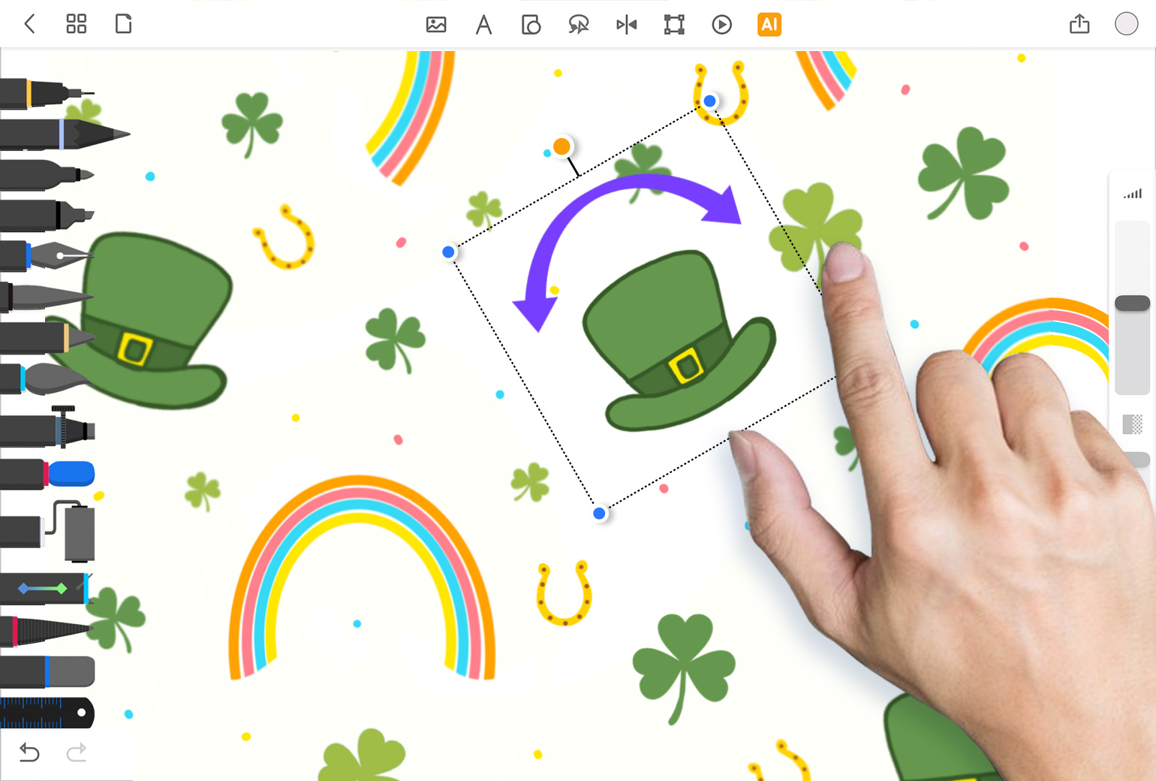Viewport: 1156px width, 781px height.
Task: Open the orange AI feature
Action: pos(769,25)
